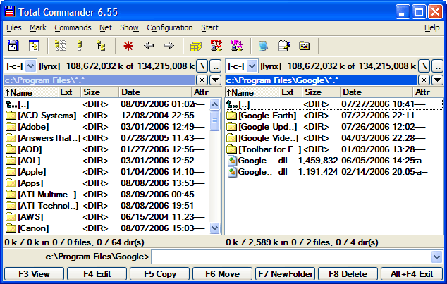Screen dimensions: 447x284
Task: Go back with the left arrow icon
Action: tap(149, 46)
